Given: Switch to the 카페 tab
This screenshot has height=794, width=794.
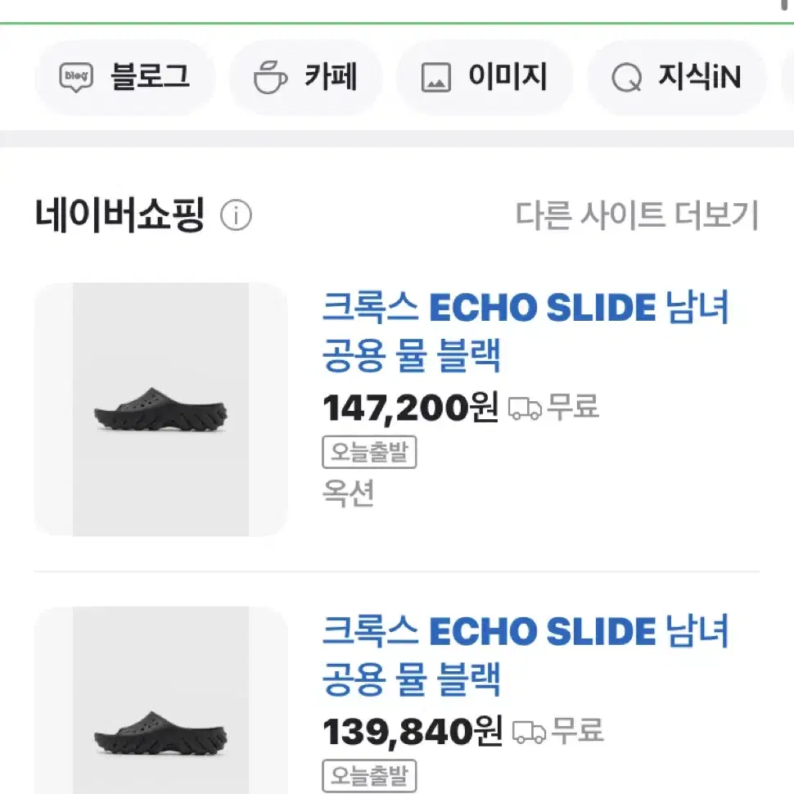Looking at the screenshot, I should click(306, 78).
